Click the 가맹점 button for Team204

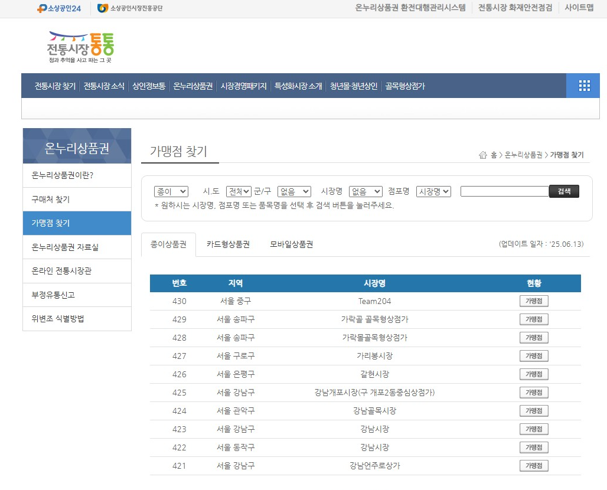pyautogui.click(x=533, y=300)
